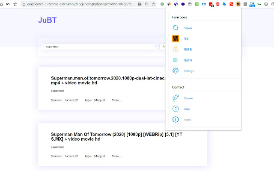Click the Gmail extension icon in toolbar
Image resolution: width=274 pixels, height=171 pixels.
coord(203,4)
